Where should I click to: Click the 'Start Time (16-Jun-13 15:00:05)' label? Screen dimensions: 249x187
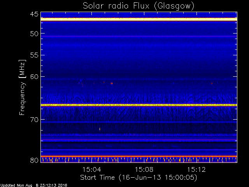point(139,178)
